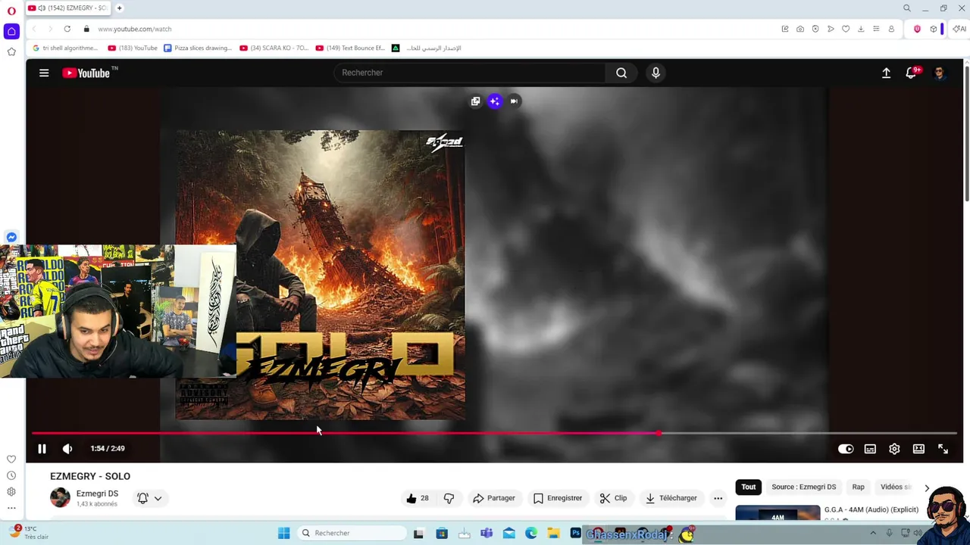
Task: Pause the video playback
Action: 42,449
